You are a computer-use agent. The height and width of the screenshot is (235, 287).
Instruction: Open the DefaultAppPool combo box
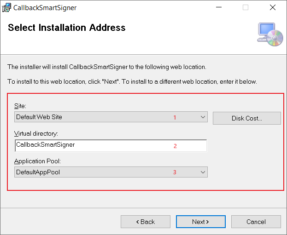111,172
